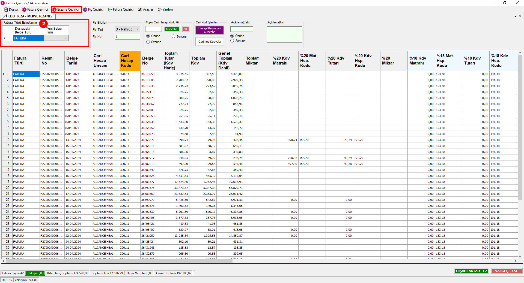Click Belge Tarihi 13.04.2024 cell
This screenshot has height=283, width=524.
pyautogui.click(x=78, y=140)
